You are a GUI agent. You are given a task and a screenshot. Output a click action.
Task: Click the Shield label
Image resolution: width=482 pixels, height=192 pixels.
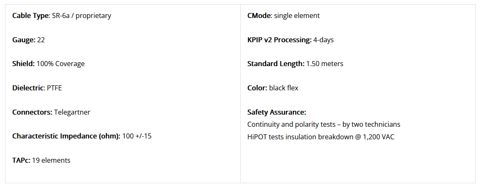pyautogui.click(x=24, y=64)
